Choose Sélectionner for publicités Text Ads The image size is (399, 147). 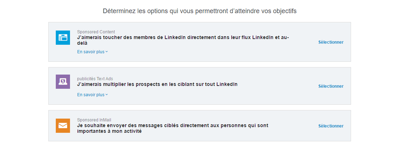pos(331,86)
